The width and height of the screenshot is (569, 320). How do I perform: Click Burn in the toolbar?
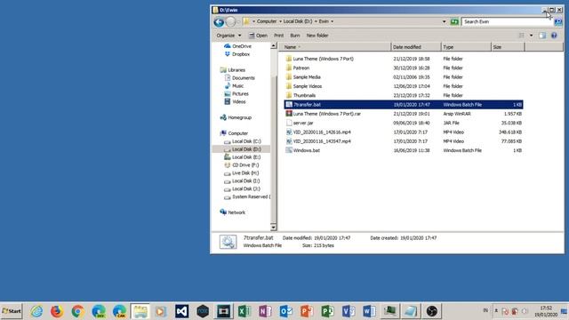click(295, 36)
